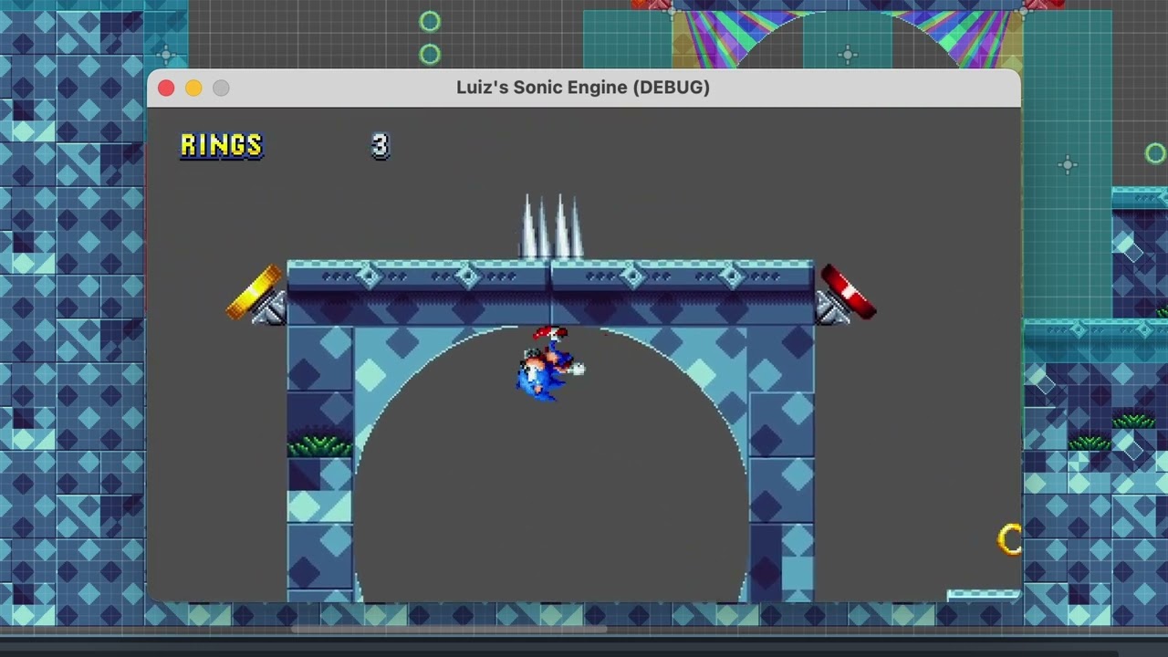Click the ring count value 3
This screenshot has height=657, width=1168.
click(x=381, y=146)
